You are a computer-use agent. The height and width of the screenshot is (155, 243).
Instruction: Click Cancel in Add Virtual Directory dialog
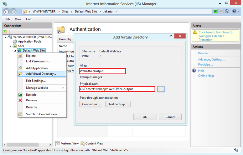pyautogui.click(x=170, y=117)
